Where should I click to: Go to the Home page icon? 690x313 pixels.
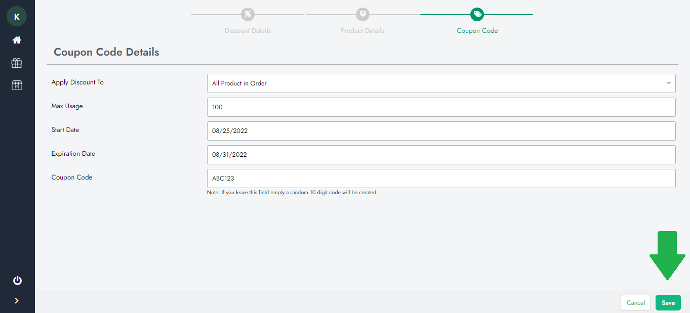point(17,40)
